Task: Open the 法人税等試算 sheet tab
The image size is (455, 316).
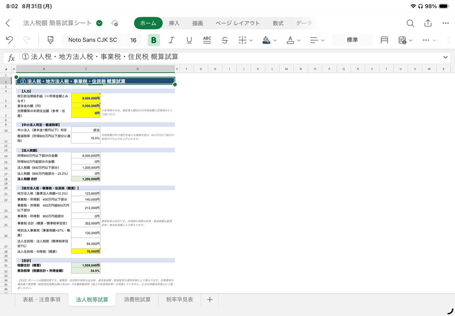Action: [x=92, y=300]
